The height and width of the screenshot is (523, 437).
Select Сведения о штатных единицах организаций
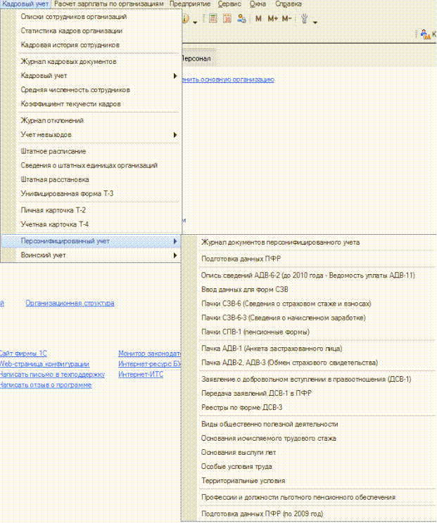(x=91, y=165)
